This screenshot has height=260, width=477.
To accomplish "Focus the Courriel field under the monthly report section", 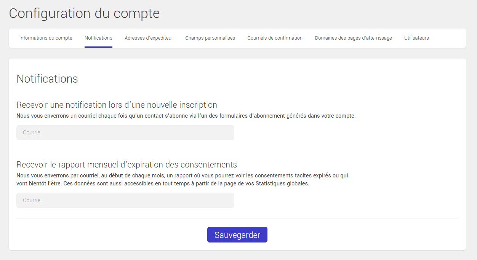I will [125, 200].
